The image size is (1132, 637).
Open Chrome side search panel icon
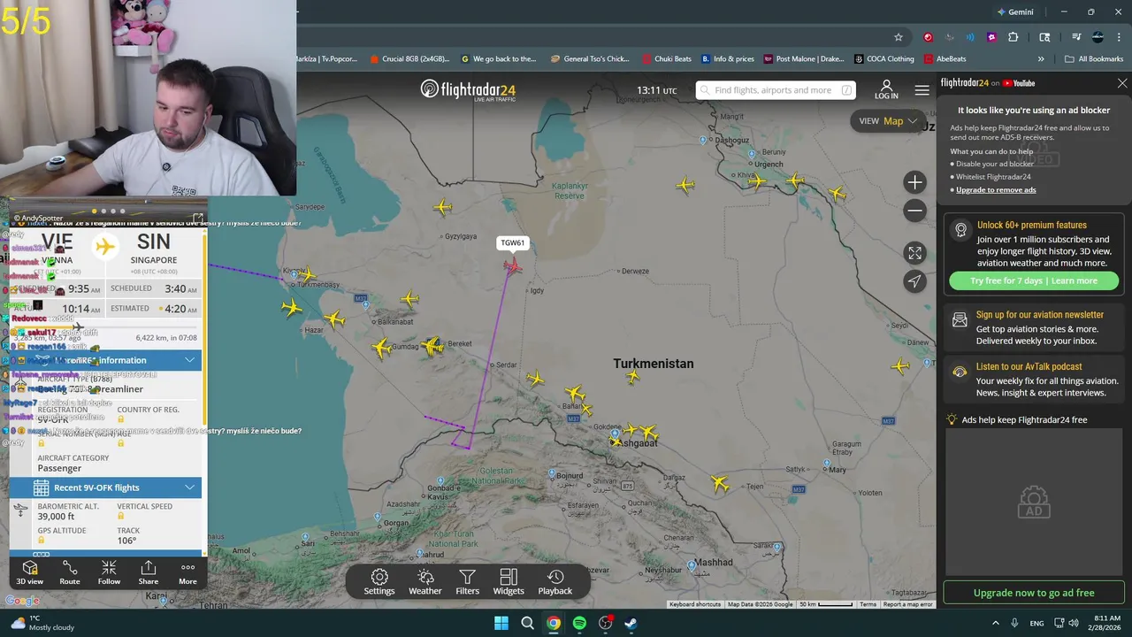(1044, 37)
